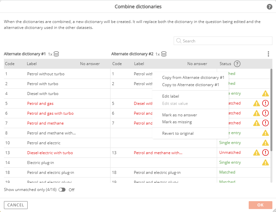Click the No answer column header of dictionary #2
This screenshot has height=212, width=276.
point(197,64)
